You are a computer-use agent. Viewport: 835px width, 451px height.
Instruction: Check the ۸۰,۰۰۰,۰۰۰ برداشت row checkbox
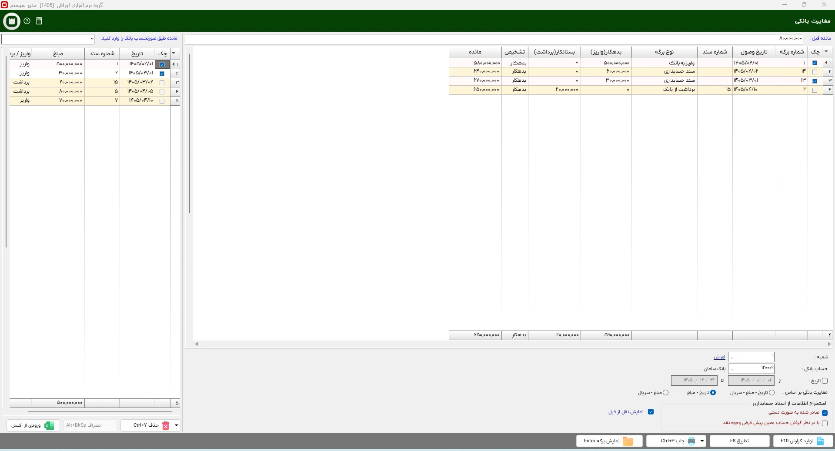click(162, 92)
